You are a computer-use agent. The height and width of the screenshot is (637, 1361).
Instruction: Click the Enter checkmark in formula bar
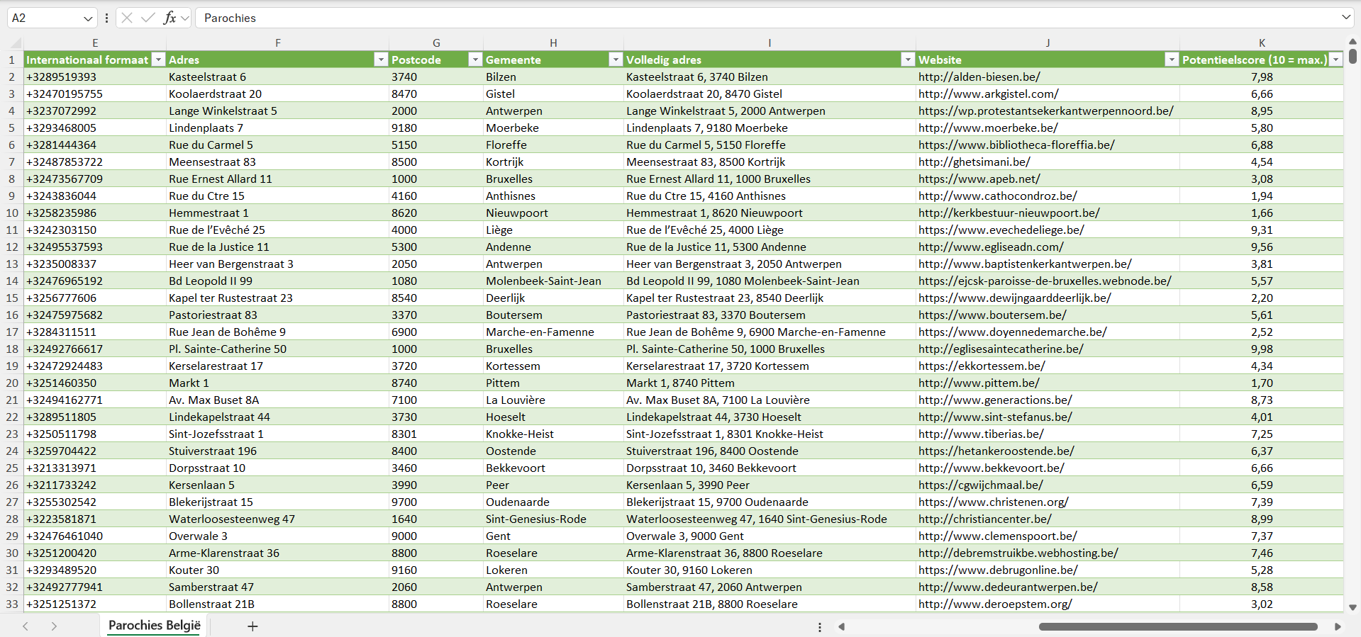148,18
